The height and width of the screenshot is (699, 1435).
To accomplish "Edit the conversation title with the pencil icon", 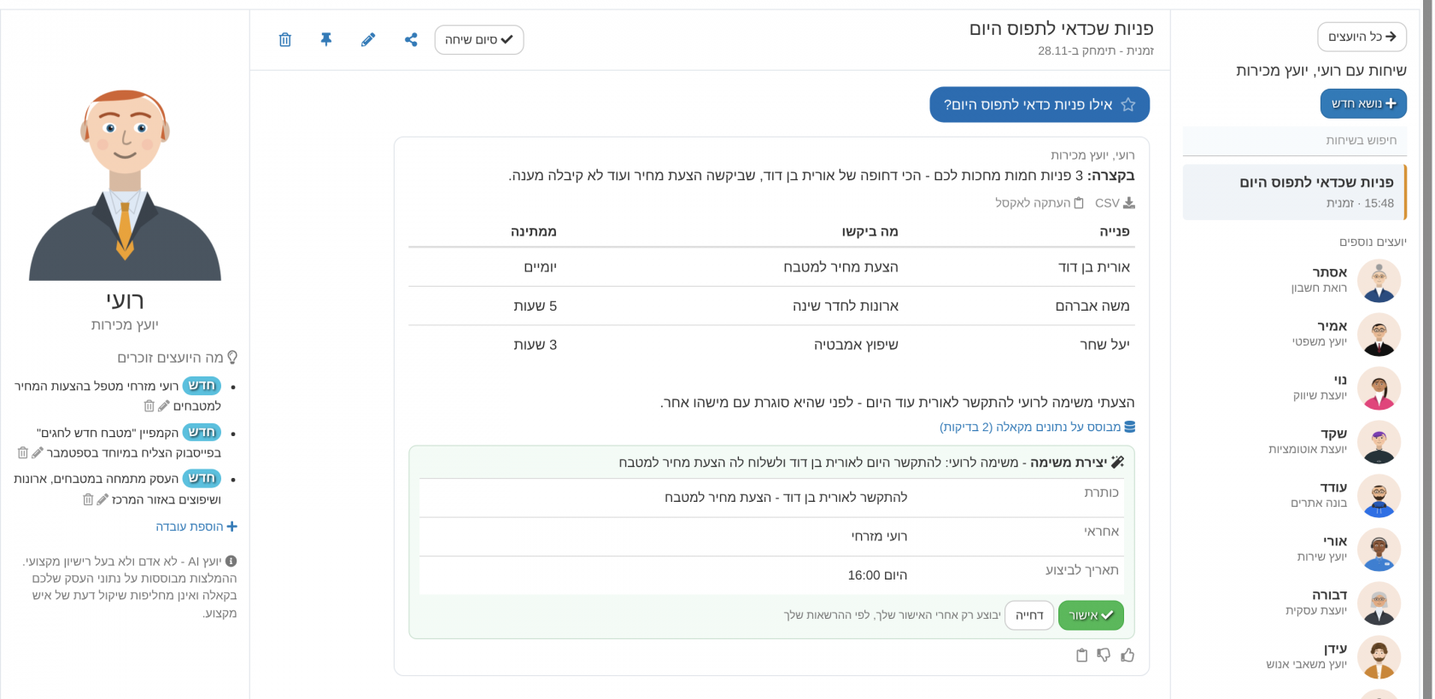I will tap(368, 39).
